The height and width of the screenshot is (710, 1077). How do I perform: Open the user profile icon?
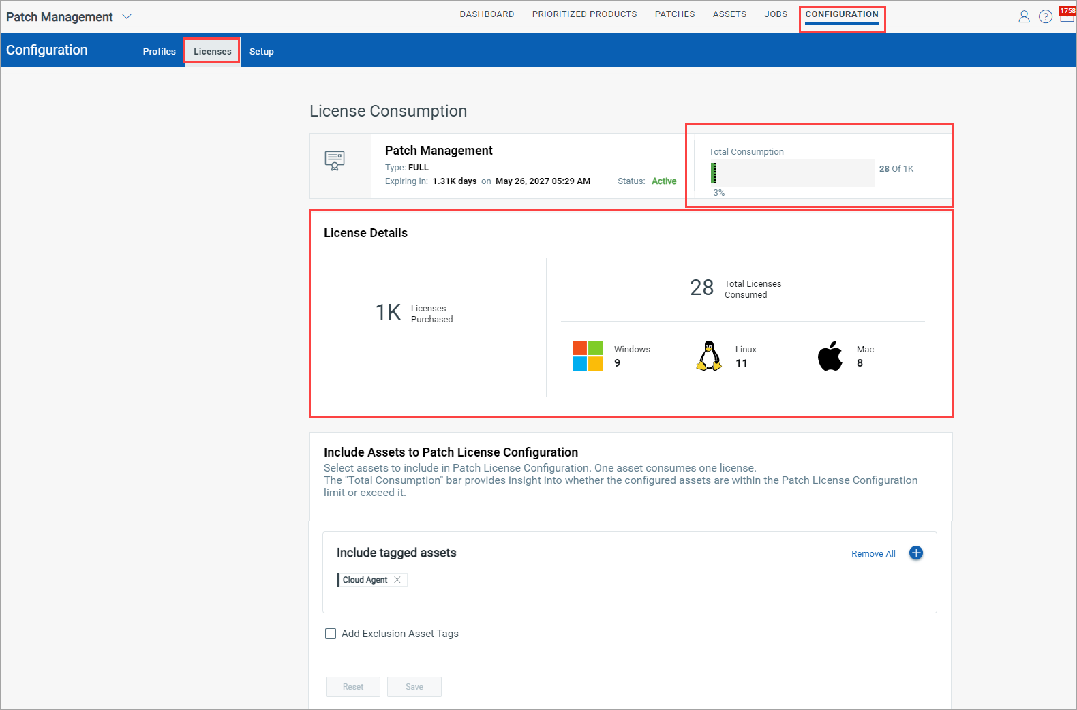1024,17
